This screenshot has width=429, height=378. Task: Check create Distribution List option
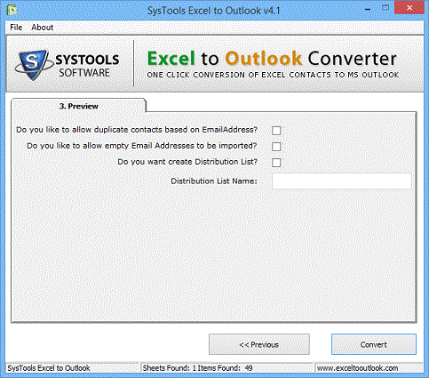coord(276,163)
